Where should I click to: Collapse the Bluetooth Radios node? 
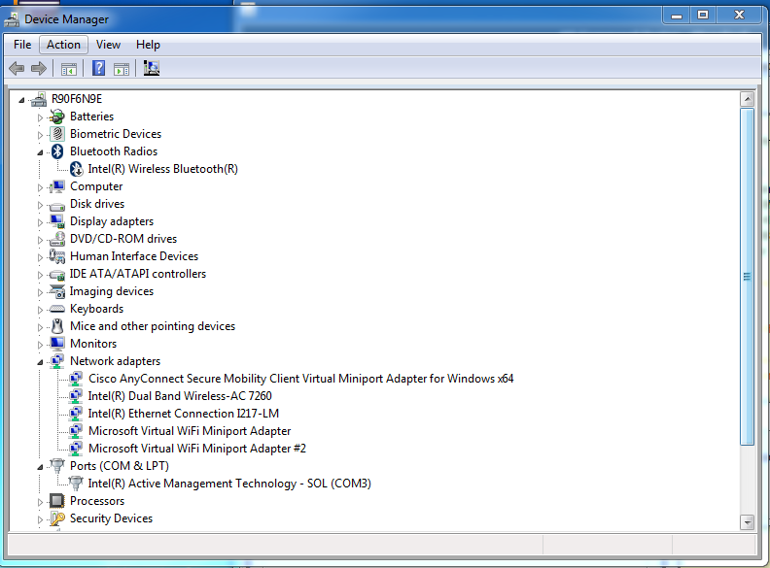tap(40, 152)
